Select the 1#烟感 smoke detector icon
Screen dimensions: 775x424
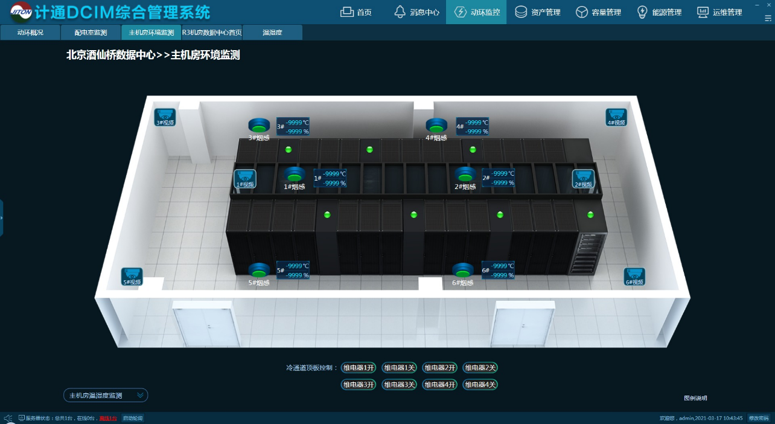tap(294, 175)
